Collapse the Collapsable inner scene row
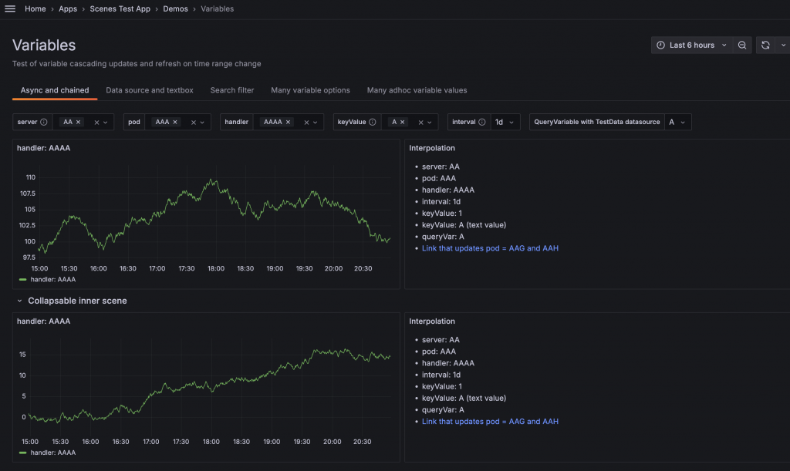This screenshot has height=471, width=790. click(x=20, y=301)
